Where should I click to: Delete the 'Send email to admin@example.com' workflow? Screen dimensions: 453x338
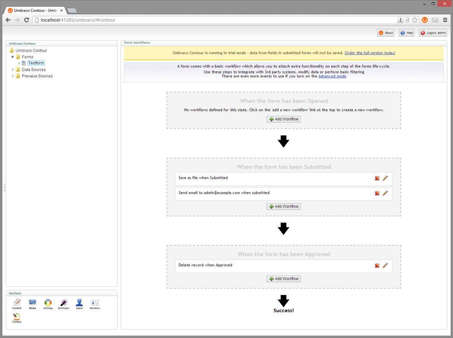pyautogui.click(x=377, y=193)
